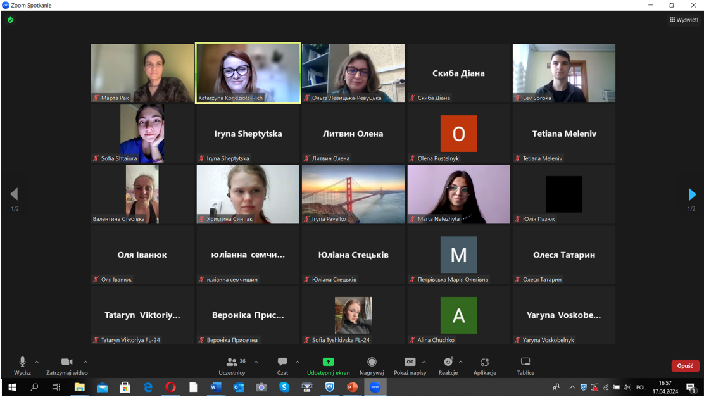This screenshot has width=704, height=397.
Task: Leave the meeting with Opuść
Action: coord(685,365)
